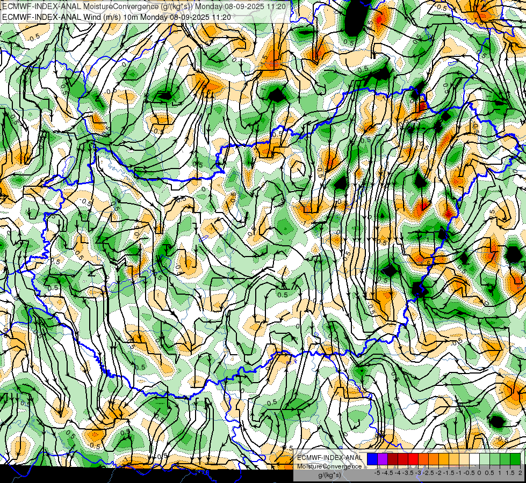
Task: Click the 0 tick label in legend
Action: [479, 473]
